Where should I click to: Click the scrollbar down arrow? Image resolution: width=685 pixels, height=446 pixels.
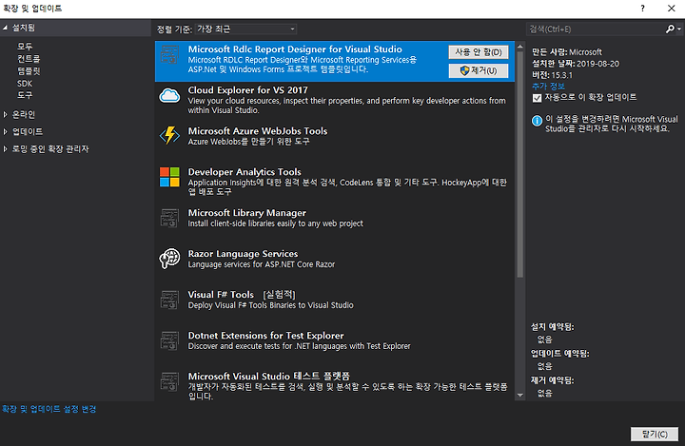519,396
